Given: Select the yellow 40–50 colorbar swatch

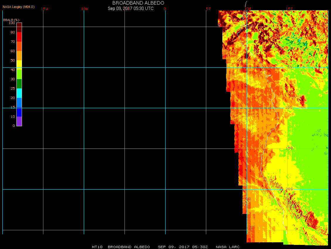Looking at the screenshot, I should [x=19, y=64].
